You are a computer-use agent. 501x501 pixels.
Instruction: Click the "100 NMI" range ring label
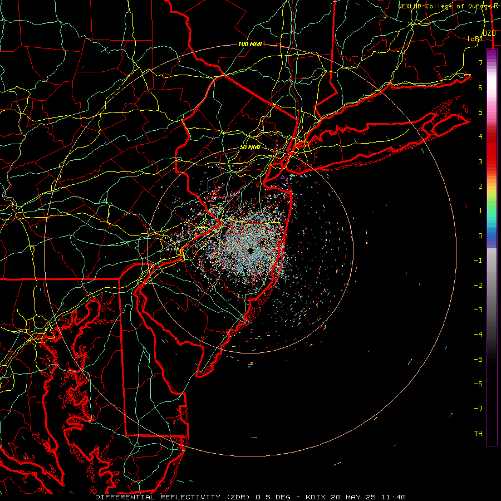pyautogui.click(x=250, y=44)
